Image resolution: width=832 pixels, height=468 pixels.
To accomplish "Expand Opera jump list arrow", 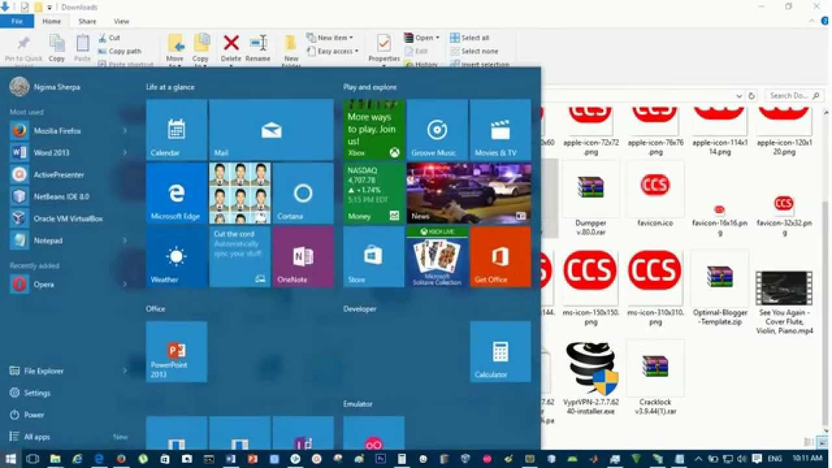I will pos(125,284).
